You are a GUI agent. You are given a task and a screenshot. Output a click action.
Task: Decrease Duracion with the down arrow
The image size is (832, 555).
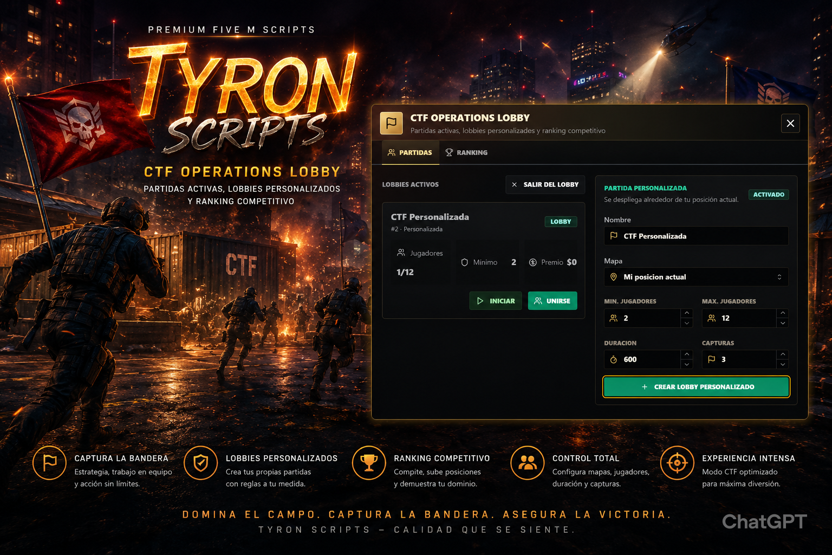click(x=687, y=364)
